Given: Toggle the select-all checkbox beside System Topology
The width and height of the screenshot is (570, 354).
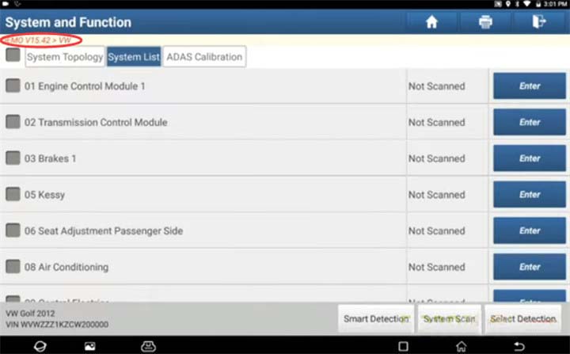Looking at the screenshot, I should pyautogui.click(x=13, y=55).
